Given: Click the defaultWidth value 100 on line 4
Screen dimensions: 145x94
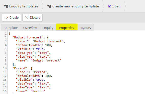Looking at the screenshot, I should 48,45.
